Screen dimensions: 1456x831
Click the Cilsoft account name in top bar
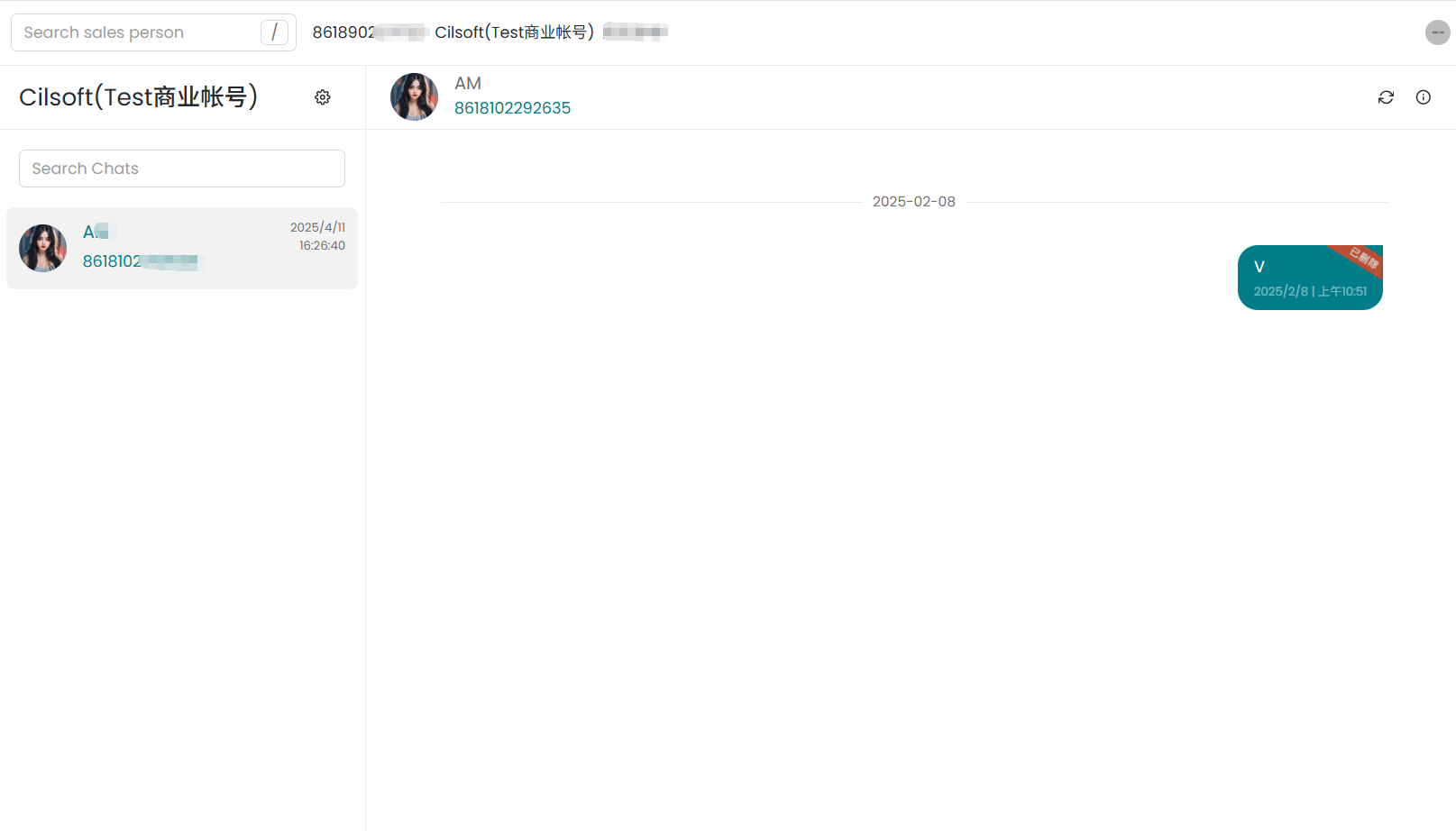(514, 32)
